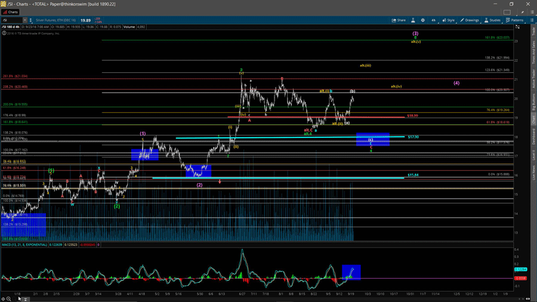Open the Studies menu

[493, 20]
